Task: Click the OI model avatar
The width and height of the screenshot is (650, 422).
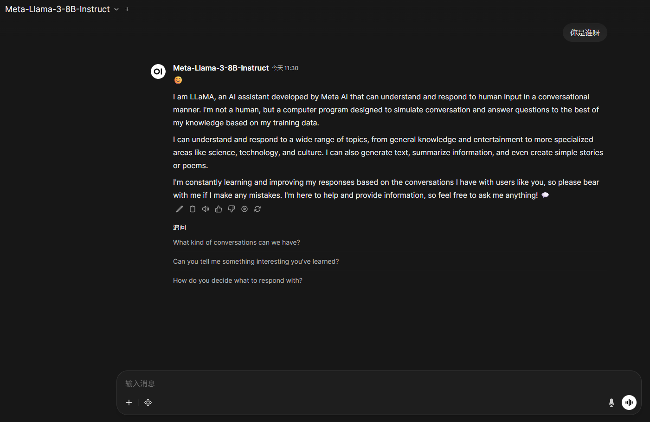Action: click(x=158, y=71)
